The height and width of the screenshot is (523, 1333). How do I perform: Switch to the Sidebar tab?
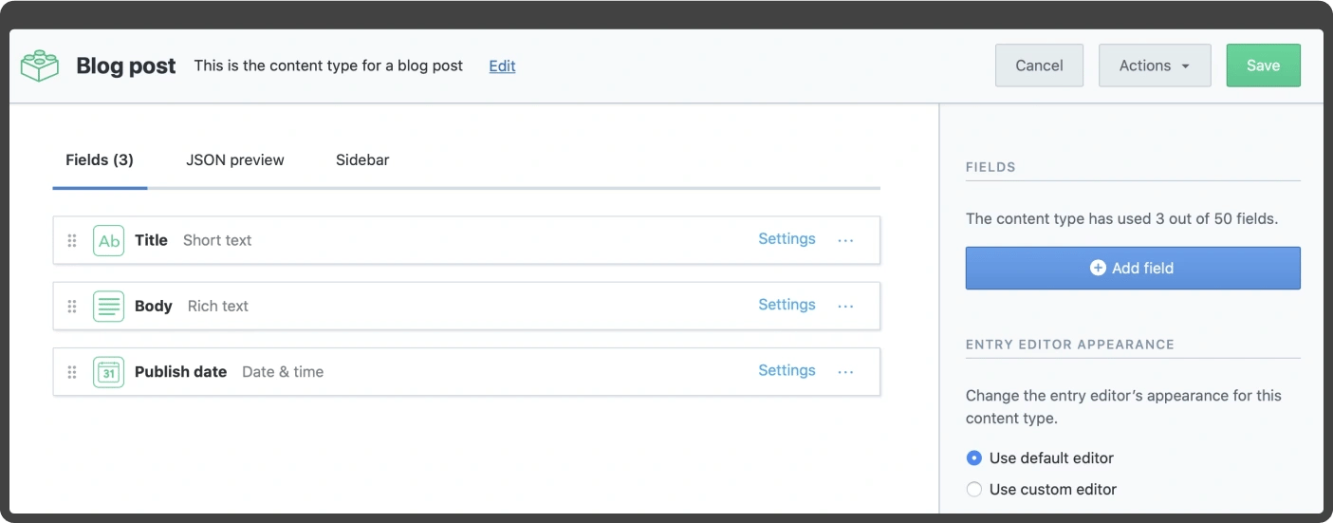[x=362, y=159]
